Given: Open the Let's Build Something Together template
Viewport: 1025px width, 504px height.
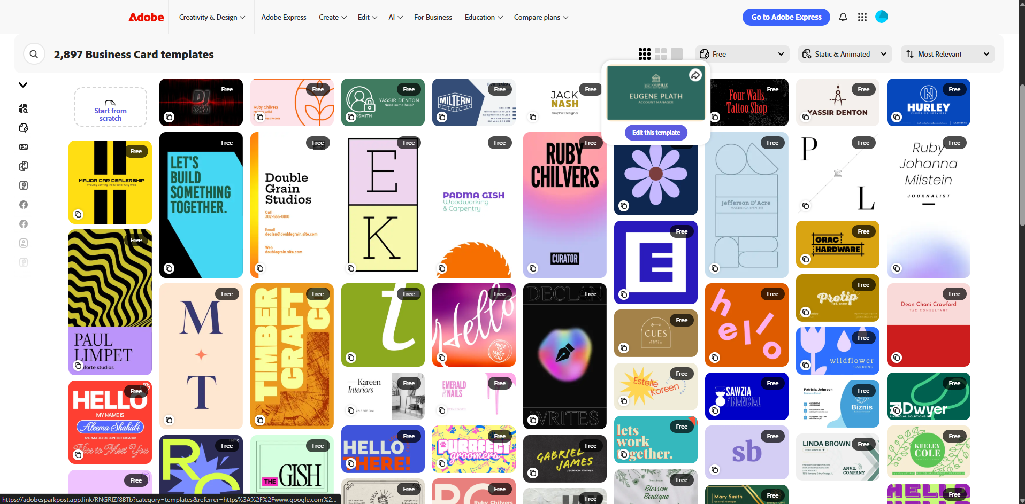Looking at the screenshot, I should pos(201,205).
